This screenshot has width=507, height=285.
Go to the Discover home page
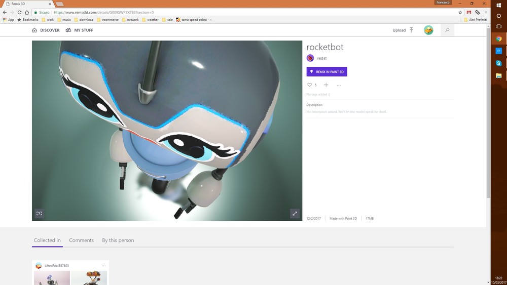pos(46,30)
